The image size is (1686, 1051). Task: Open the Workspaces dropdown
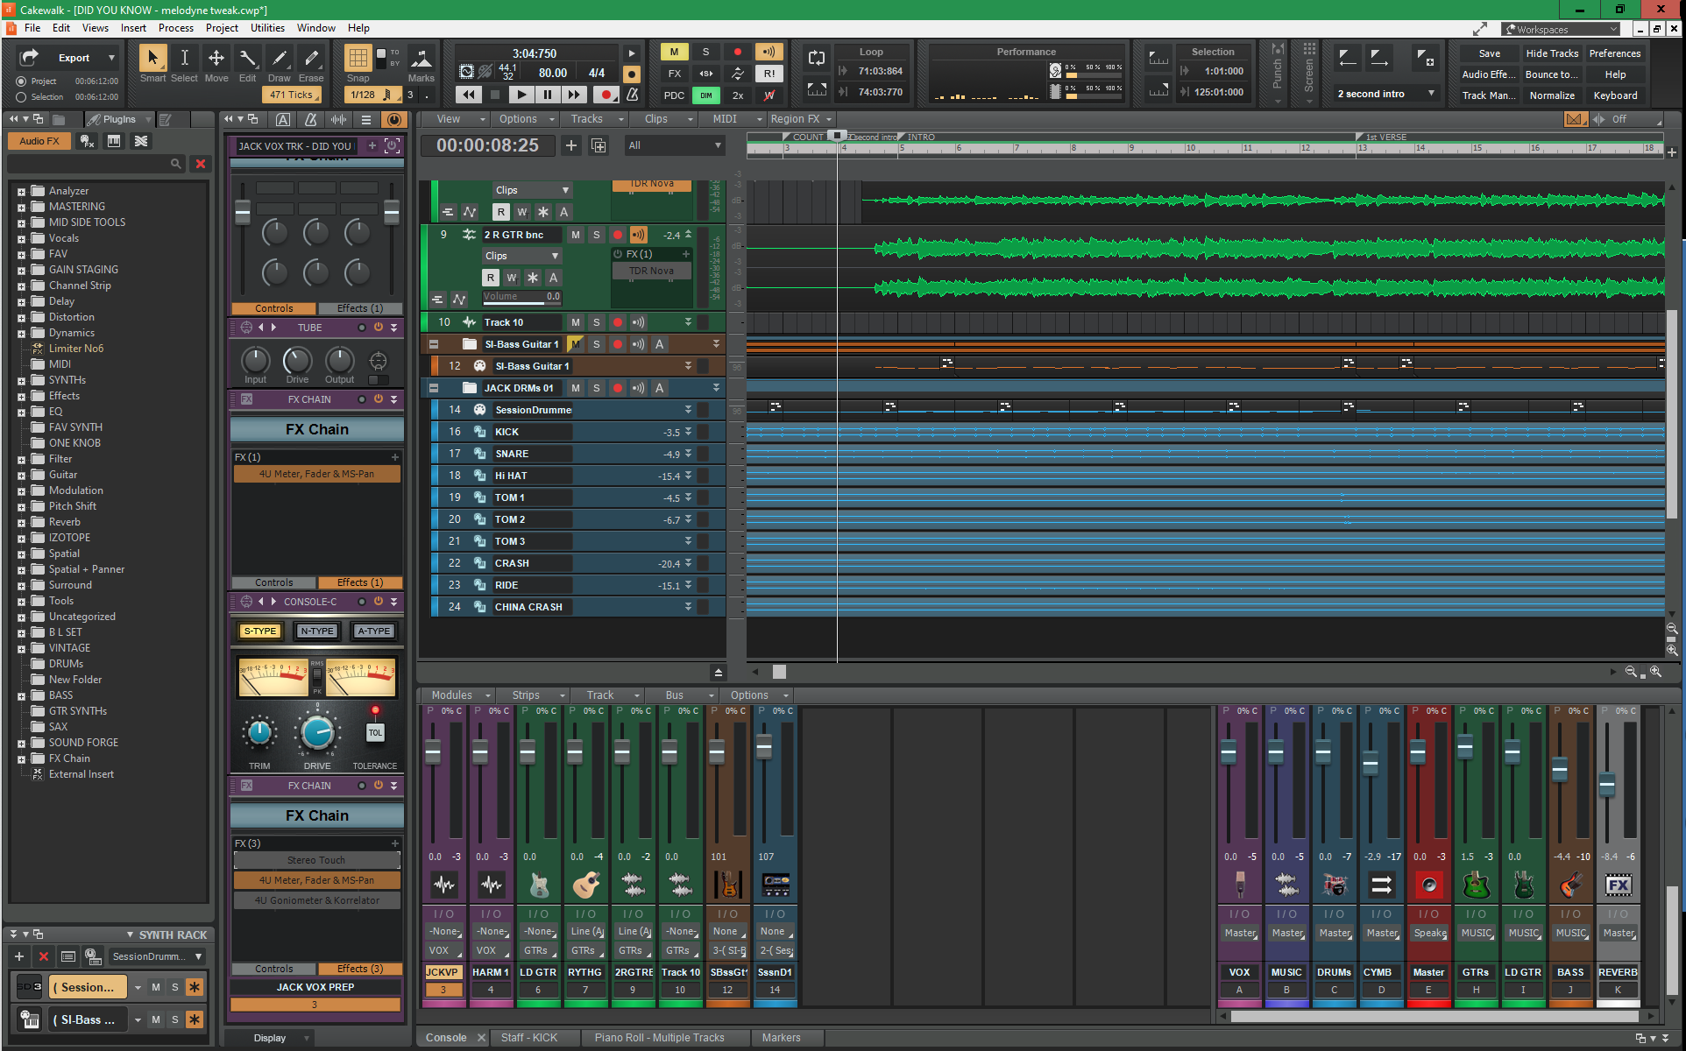coord(1561,29)
